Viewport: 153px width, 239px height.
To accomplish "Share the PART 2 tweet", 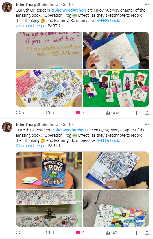I will point(147,113).
